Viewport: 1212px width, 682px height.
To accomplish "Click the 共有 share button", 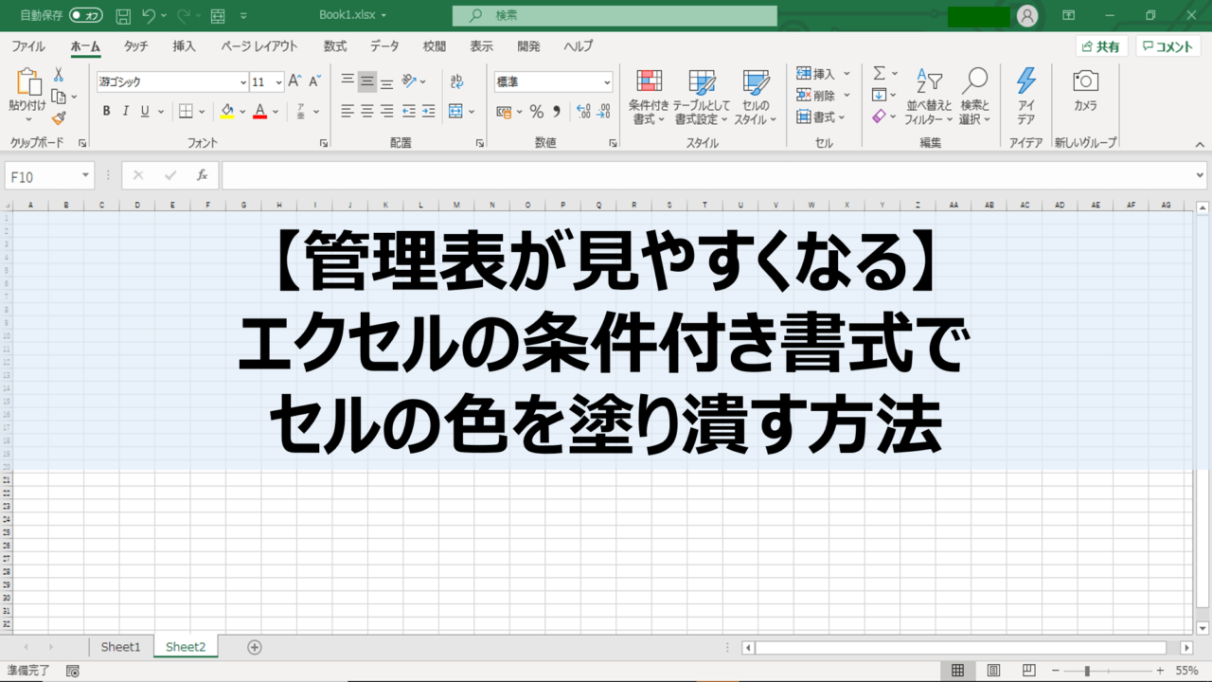I will coord(1101,46).
